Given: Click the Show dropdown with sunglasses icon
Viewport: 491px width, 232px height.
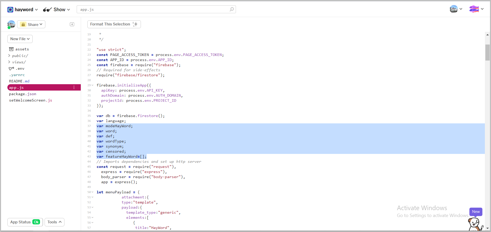Looking at the screenshot, I should (57, 10).
